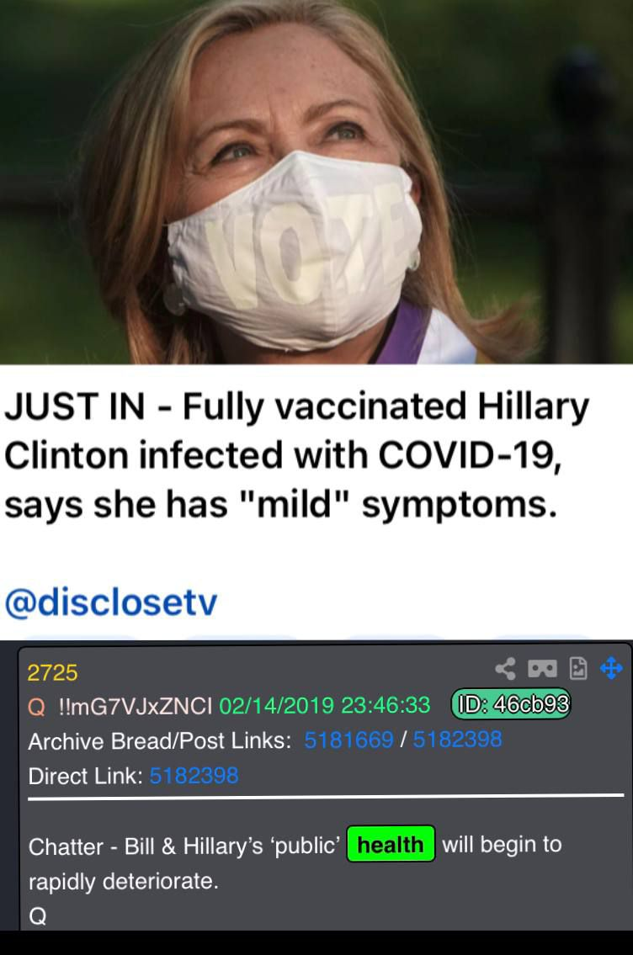Click the JUST IN headline text

pyautogui.click(x=296, y=455)
